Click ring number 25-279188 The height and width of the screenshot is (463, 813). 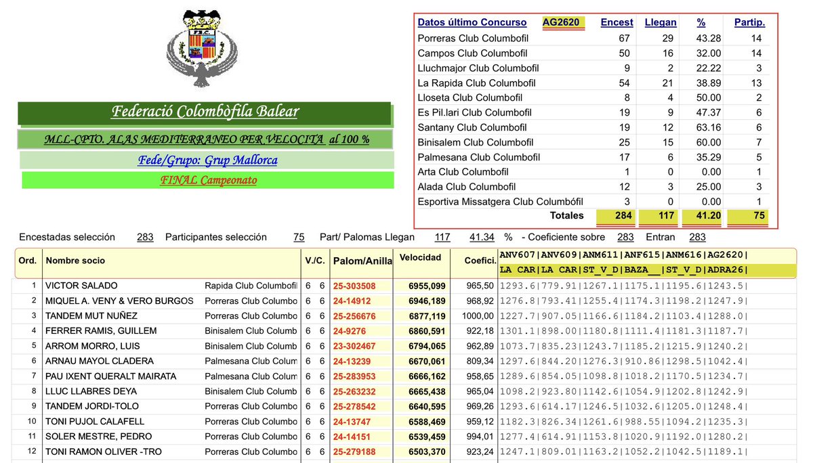tap(354, 451)
